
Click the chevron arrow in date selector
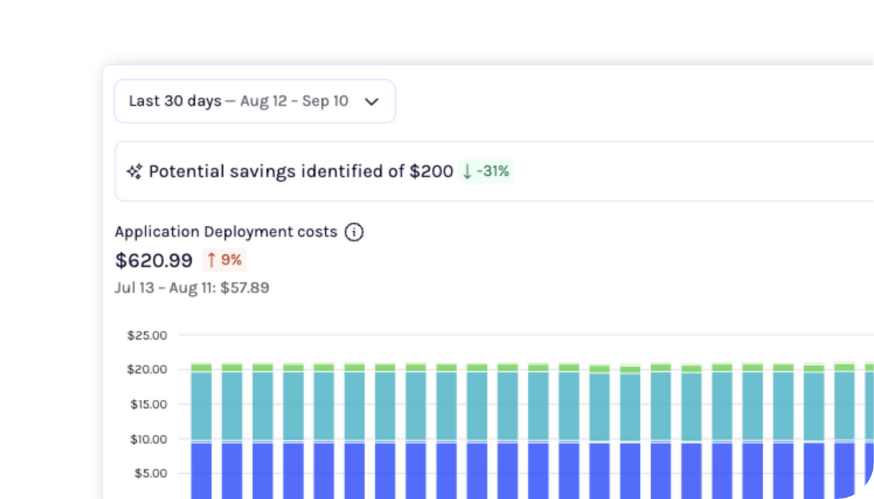click(x=371, y=102)
